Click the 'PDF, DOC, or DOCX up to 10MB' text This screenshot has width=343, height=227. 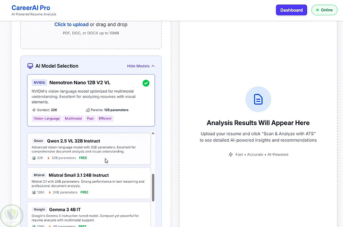click(x=91, y=33)
